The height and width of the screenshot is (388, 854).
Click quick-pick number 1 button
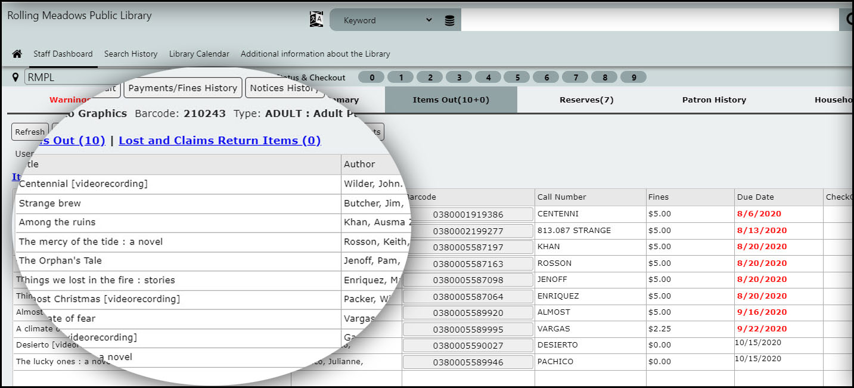pos(401,77)
